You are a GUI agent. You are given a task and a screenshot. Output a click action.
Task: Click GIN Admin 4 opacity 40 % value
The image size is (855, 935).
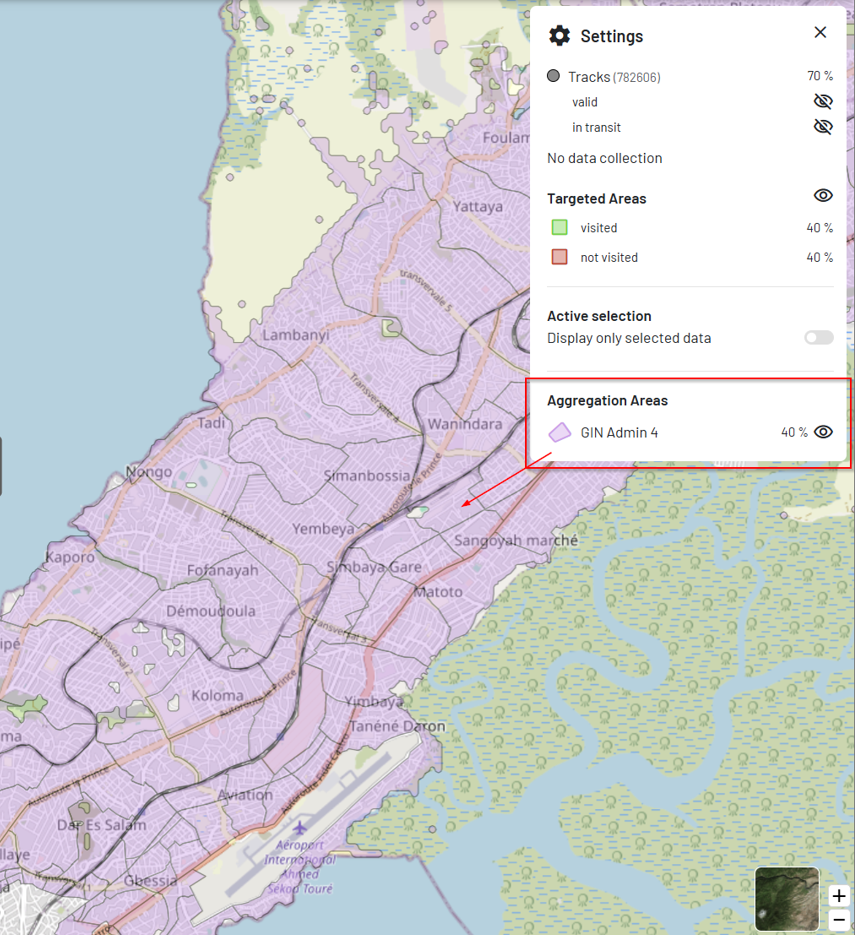794,432
